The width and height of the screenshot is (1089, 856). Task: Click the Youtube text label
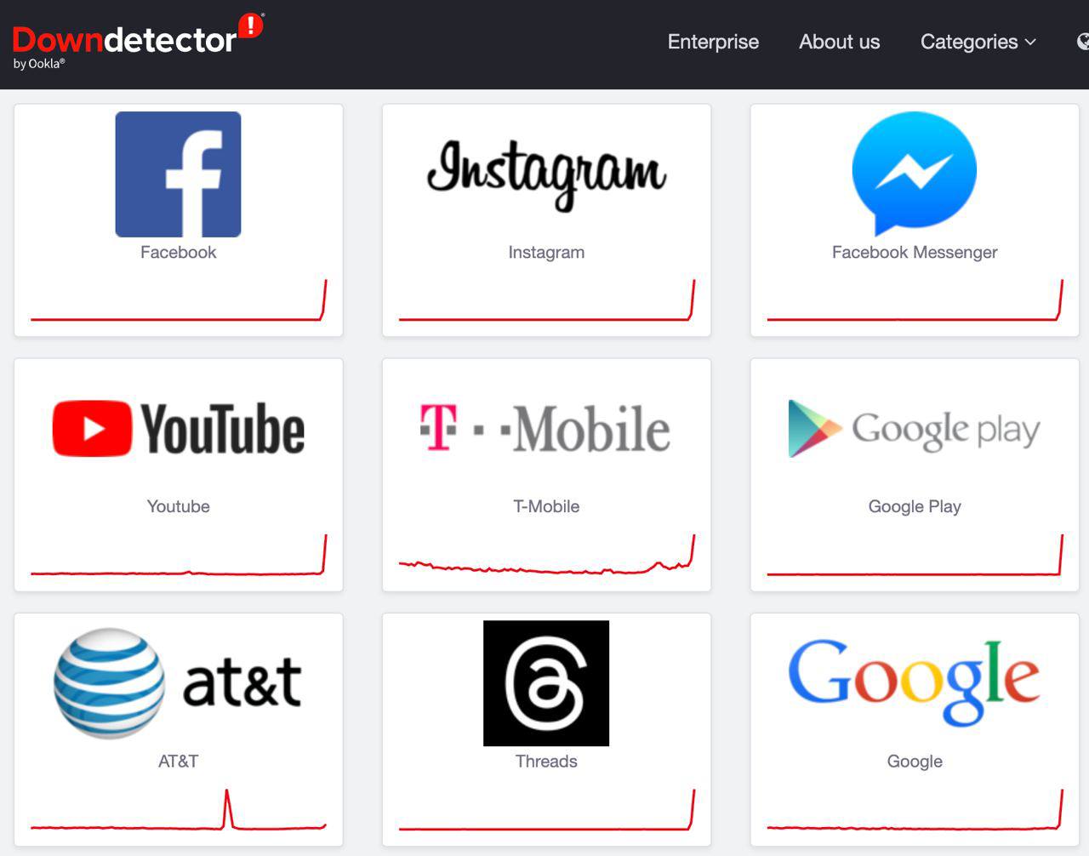(x=178, y=506)
